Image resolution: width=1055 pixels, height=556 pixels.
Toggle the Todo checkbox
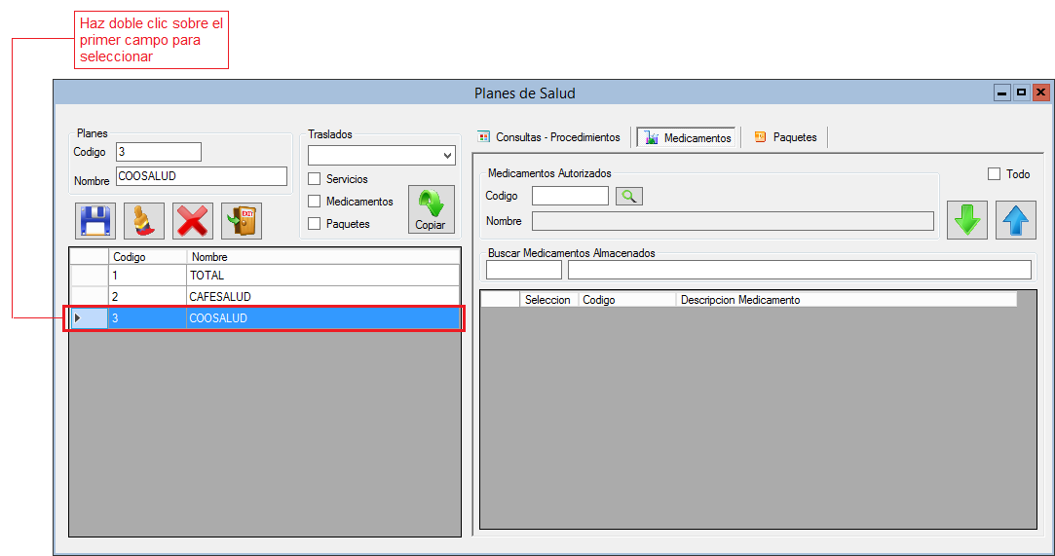(995, 174)
